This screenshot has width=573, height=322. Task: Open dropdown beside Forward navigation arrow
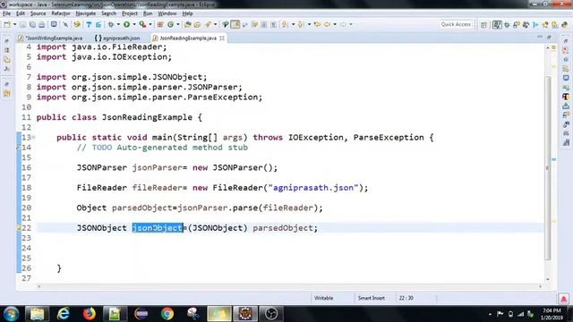[x=351, y=24]
